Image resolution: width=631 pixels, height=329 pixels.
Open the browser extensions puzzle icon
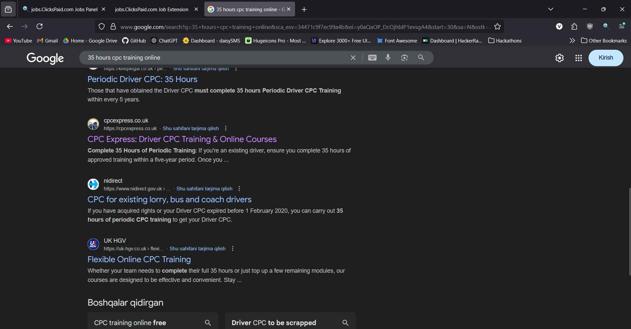coord(574,26)
